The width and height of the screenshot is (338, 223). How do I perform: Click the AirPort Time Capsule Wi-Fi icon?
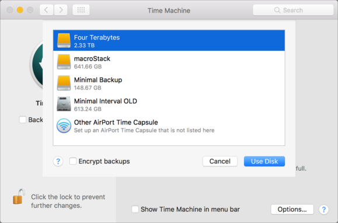[x=64, y=126]
